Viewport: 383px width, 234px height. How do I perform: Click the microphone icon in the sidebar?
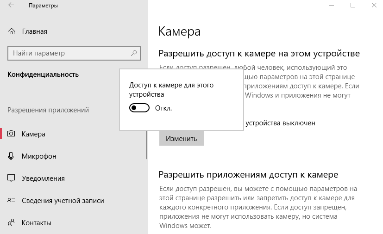[x=12, y=156]
